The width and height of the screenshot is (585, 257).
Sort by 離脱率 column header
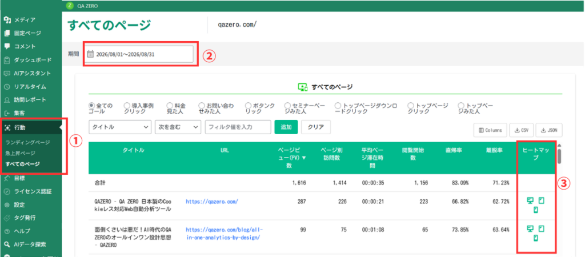495,150
